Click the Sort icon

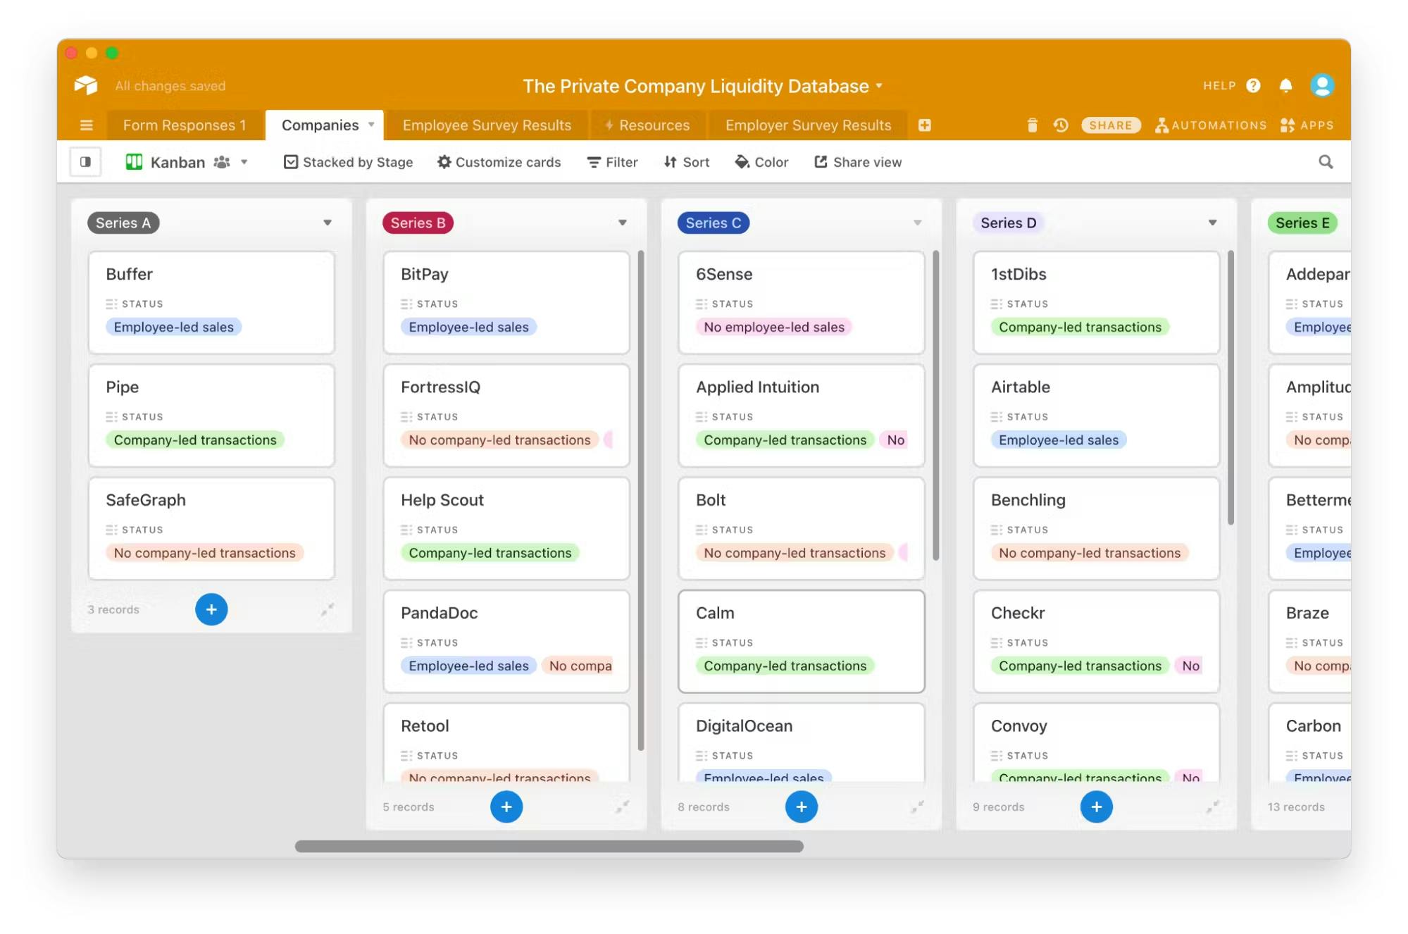tap(687, 161)
